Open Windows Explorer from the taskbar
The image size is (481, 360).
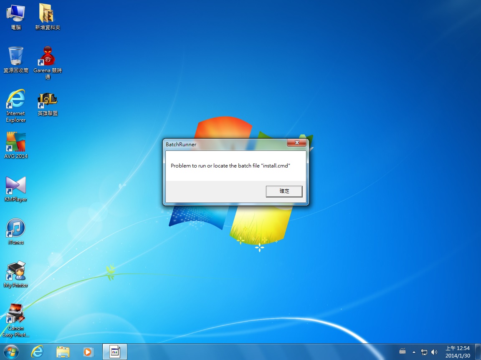[x=63, y=352]
